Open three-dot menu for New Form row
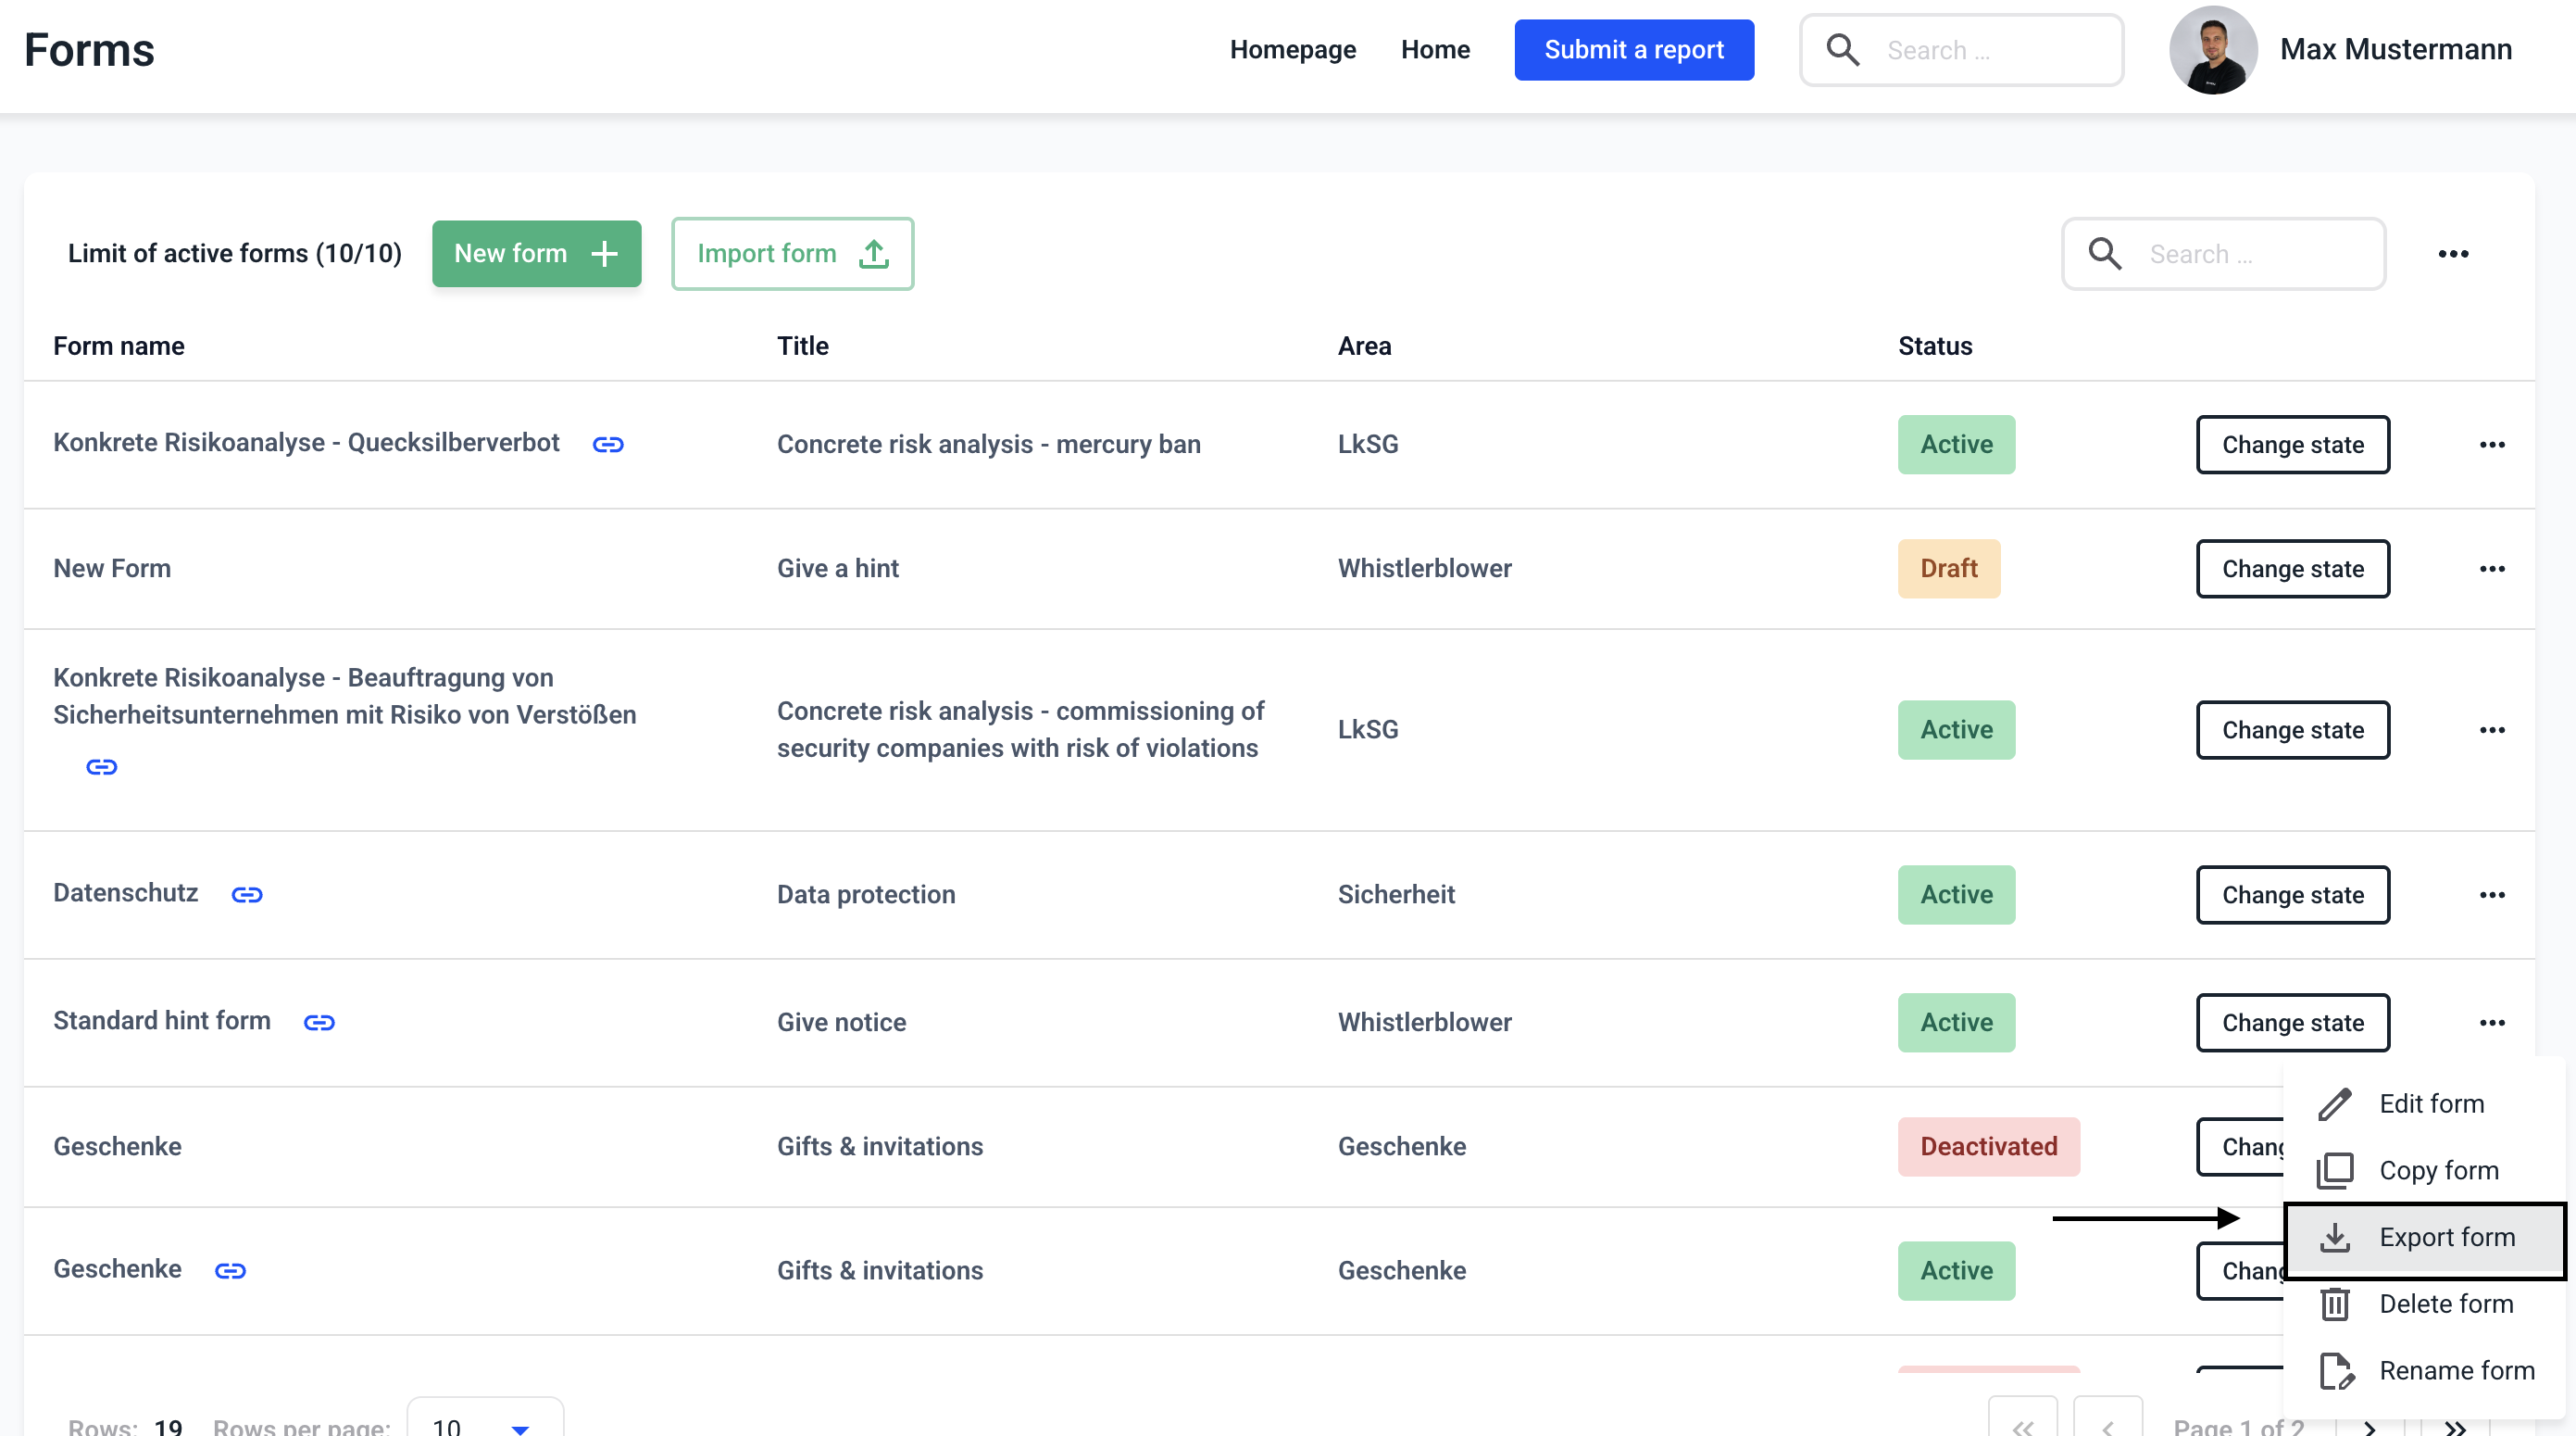The image size is (2576, 1436). (x=2491, y=569)
